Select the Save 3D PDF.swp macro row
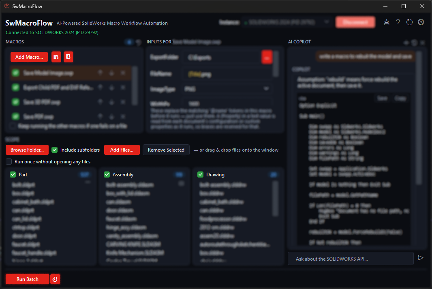 pos(70,102)
